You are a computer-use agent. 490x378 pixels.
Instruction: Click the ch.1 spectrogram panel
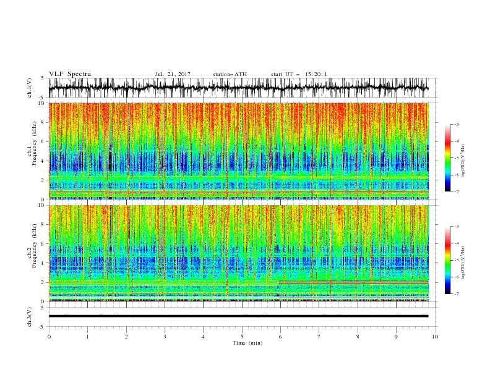click(x=238, y=151)
